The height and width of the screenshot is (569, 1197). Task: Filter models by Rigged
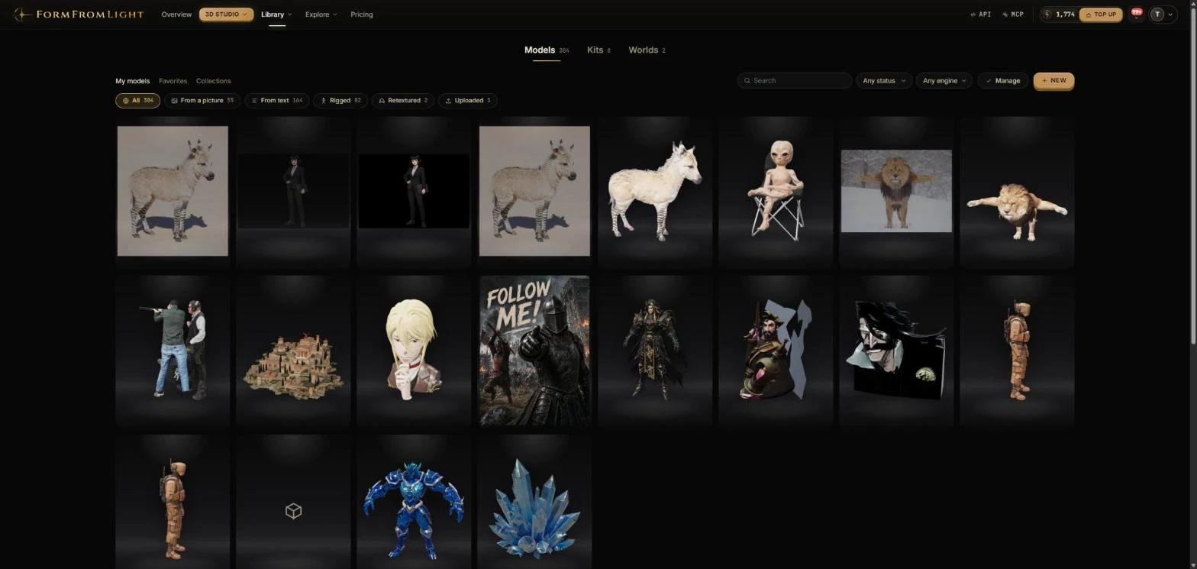pos(340,100)
